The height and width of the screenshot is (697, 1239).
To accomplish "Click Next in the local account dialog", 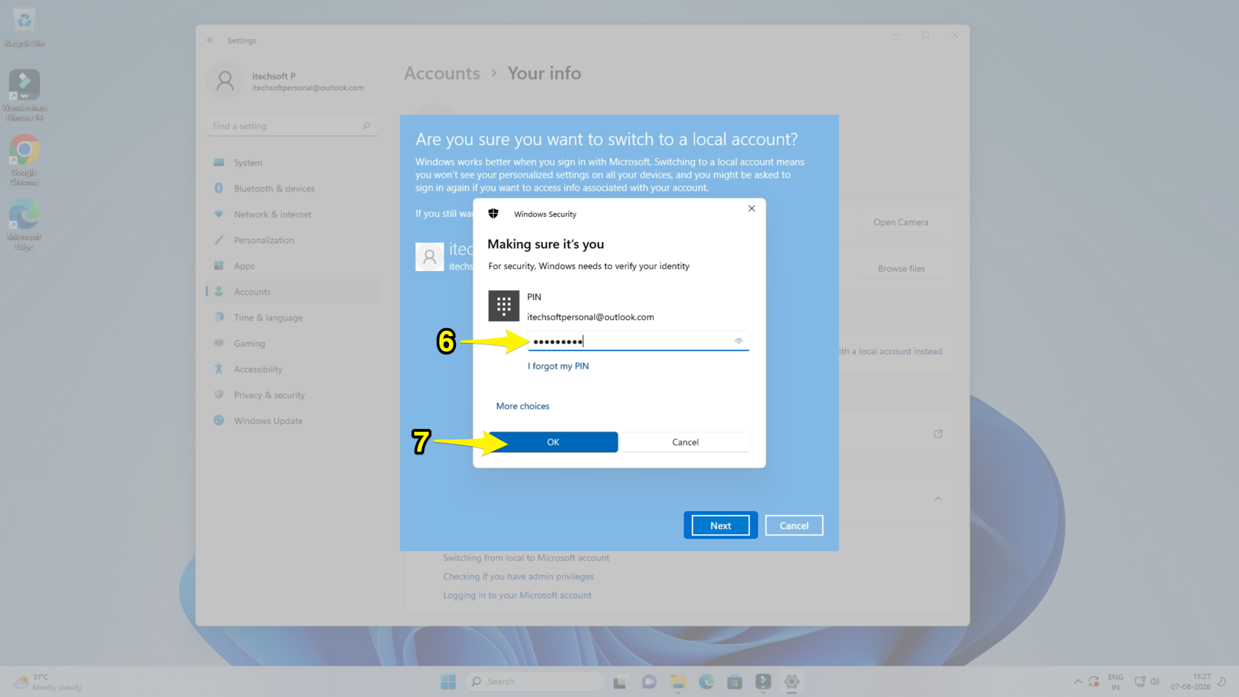I will pos(721,525).
